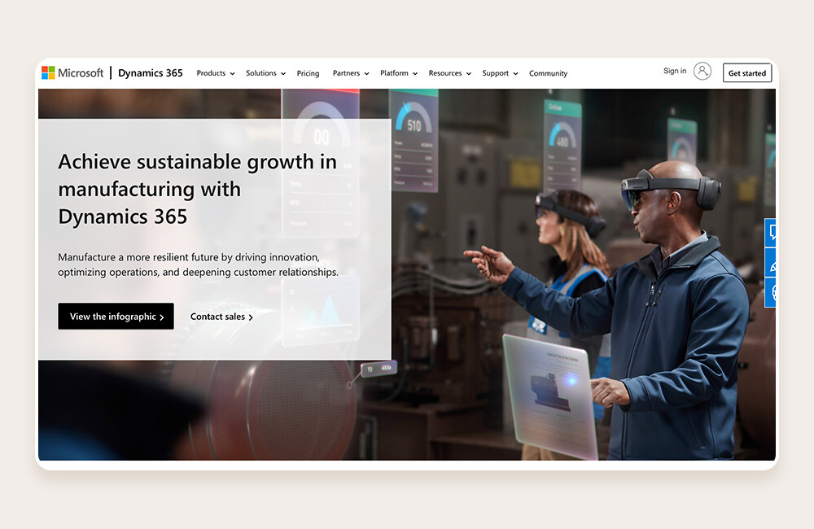The height and width of the screenshot is (529, 814).
Task: Go to the Pricing page
Action: (308, 73)
